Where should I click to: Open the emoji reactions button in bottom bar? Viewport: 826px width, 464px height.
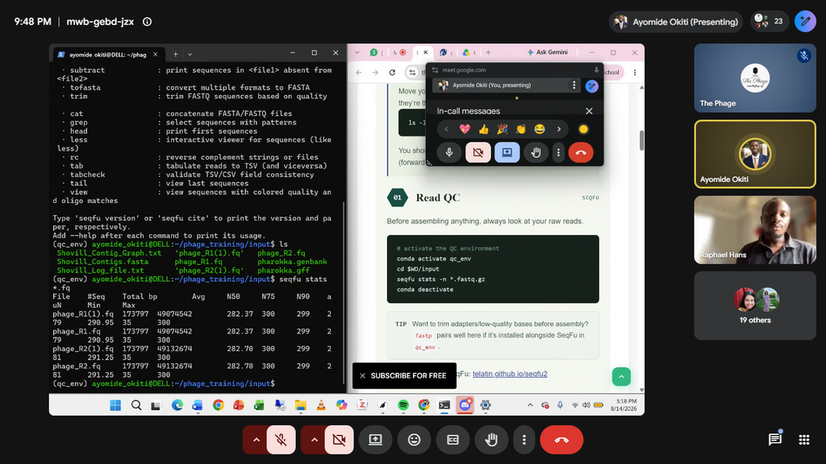[414, 440]
